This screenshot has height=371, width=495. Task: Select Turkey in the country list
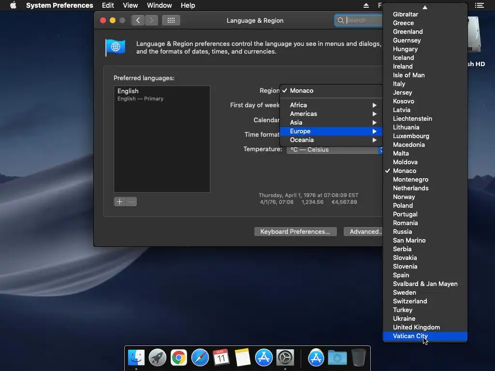tap(425, 310)
